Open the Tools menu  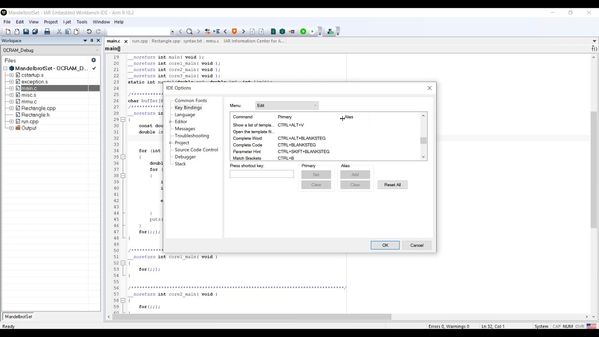(x=82, y=22)
